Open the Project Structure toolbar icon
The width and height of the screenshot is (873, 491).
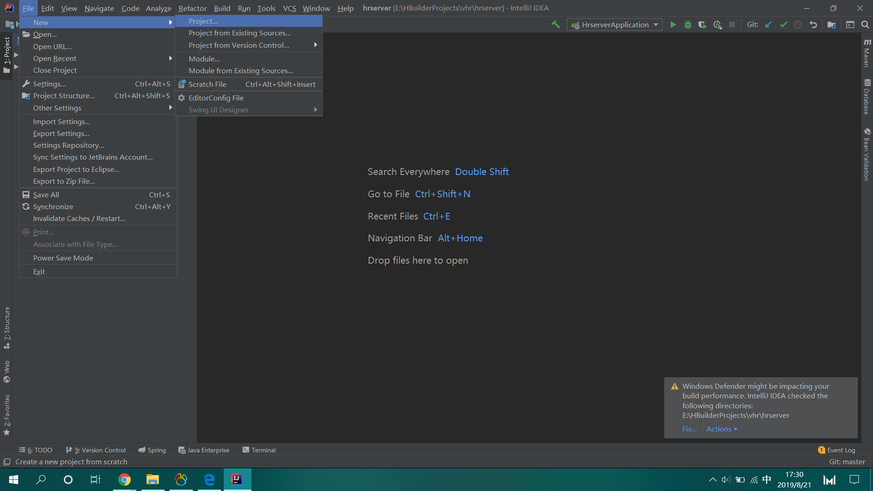point(832,25)
